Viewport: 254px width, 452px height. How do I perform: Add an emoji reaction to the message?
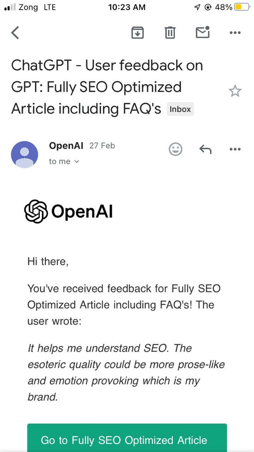click(176, 149)
